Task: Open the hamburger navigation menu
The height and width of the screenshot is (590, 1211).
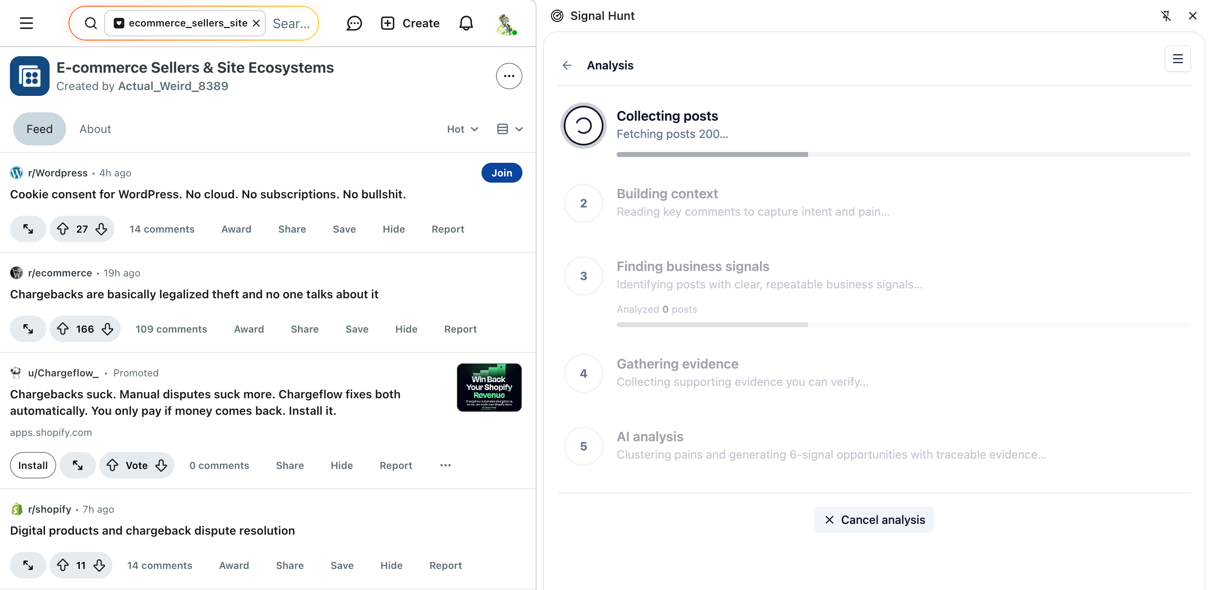Action: pos(26,23)
